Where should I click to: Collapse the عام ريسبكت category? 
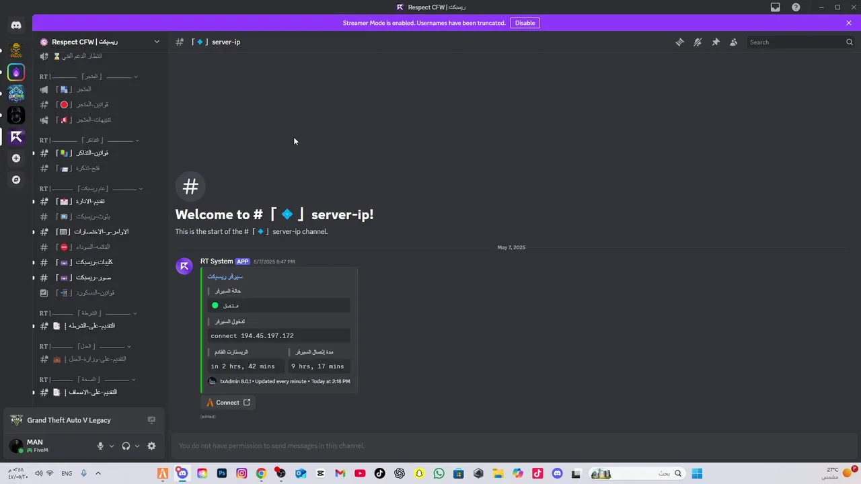pos(141,189)
